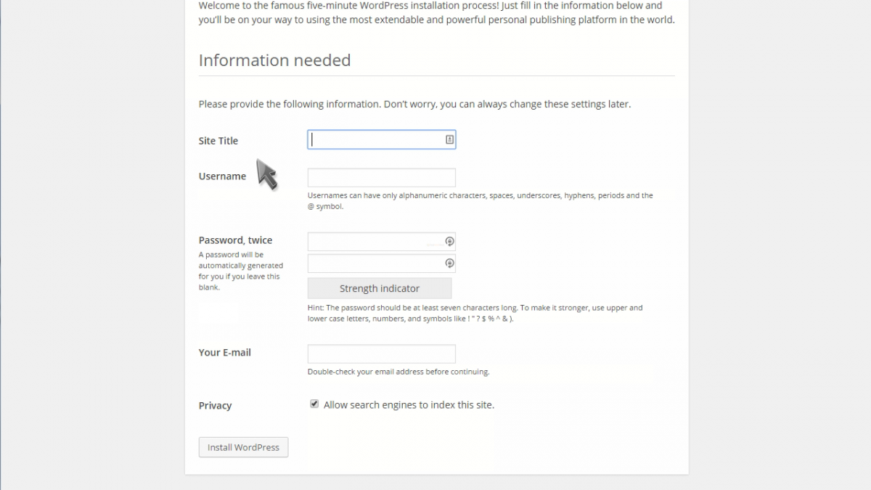Click the Install WordPress button
871x490 pixels.
tap(243, 447)
